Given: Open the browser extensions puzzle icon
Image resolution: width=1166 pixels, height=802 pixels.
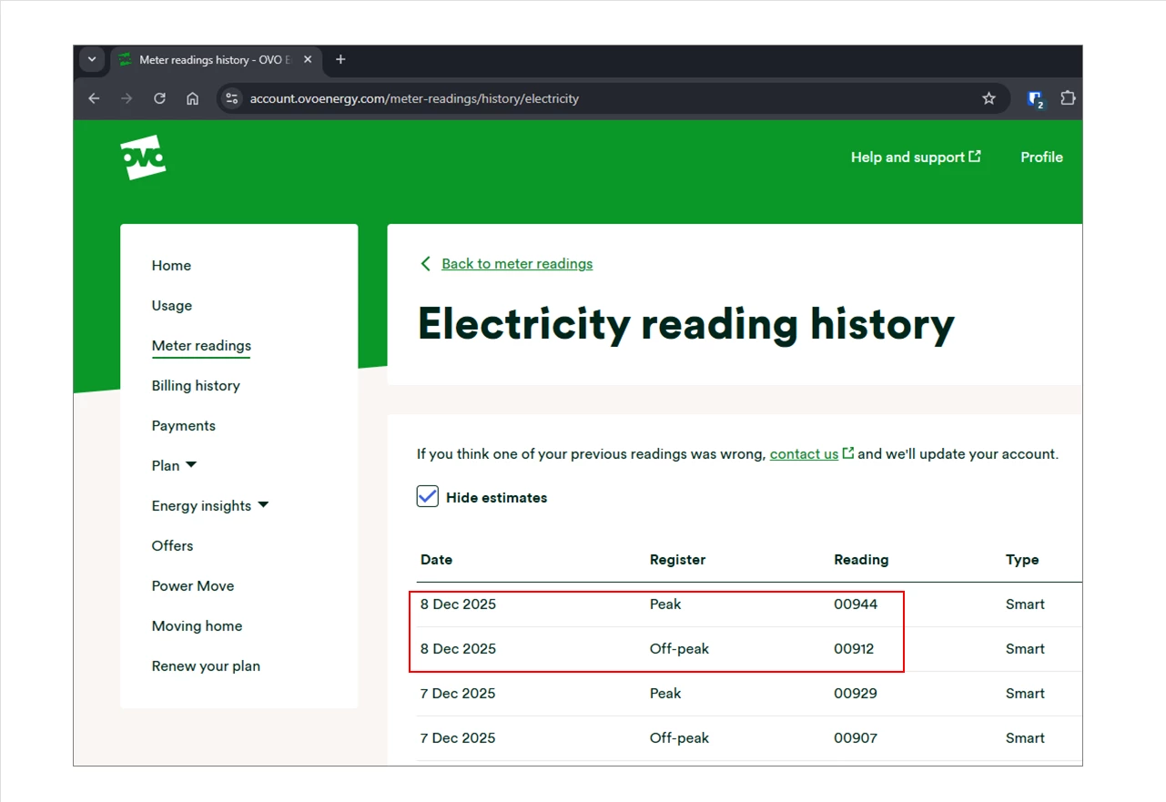Looking at the screenshot, I should tap(1068, 98).
